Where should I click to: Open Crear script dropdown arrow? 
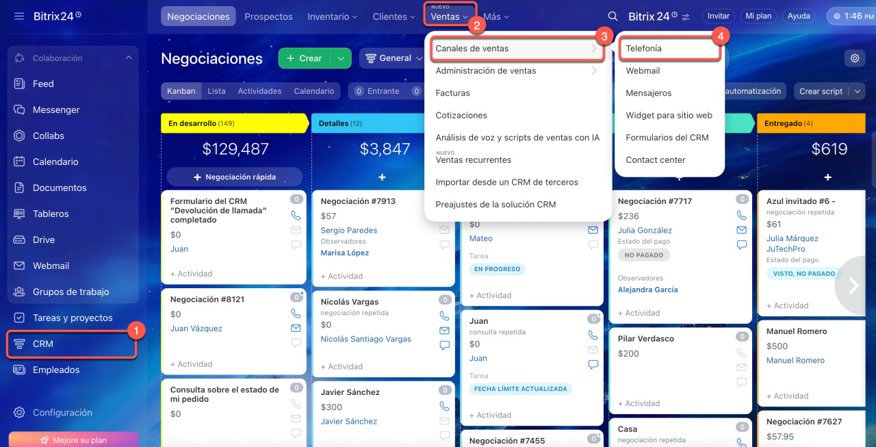858,91
